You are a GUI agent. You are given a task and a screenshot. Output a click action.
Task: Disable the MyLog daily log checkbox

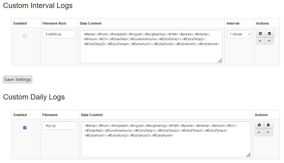(25, 128)
